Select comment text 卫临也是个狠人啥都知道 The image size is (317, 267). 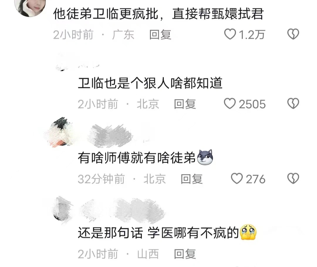[x=150, y=83]
